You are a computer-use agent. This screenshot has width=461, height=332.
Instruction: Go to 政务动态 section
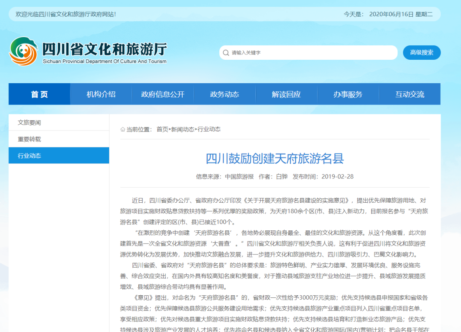(225, 94)
